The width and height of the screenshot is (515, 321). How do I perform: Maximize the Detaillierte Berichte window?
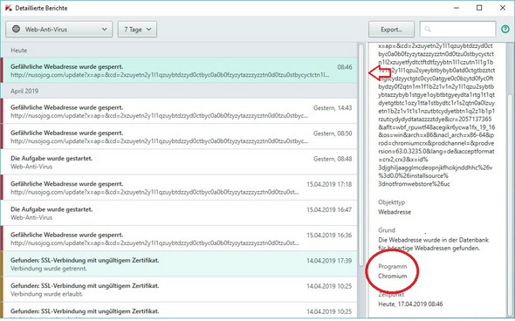pyautogui.click(x=479, y=8)
